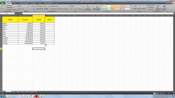
Task: Click into the formula bar
Action: point(98,13)
